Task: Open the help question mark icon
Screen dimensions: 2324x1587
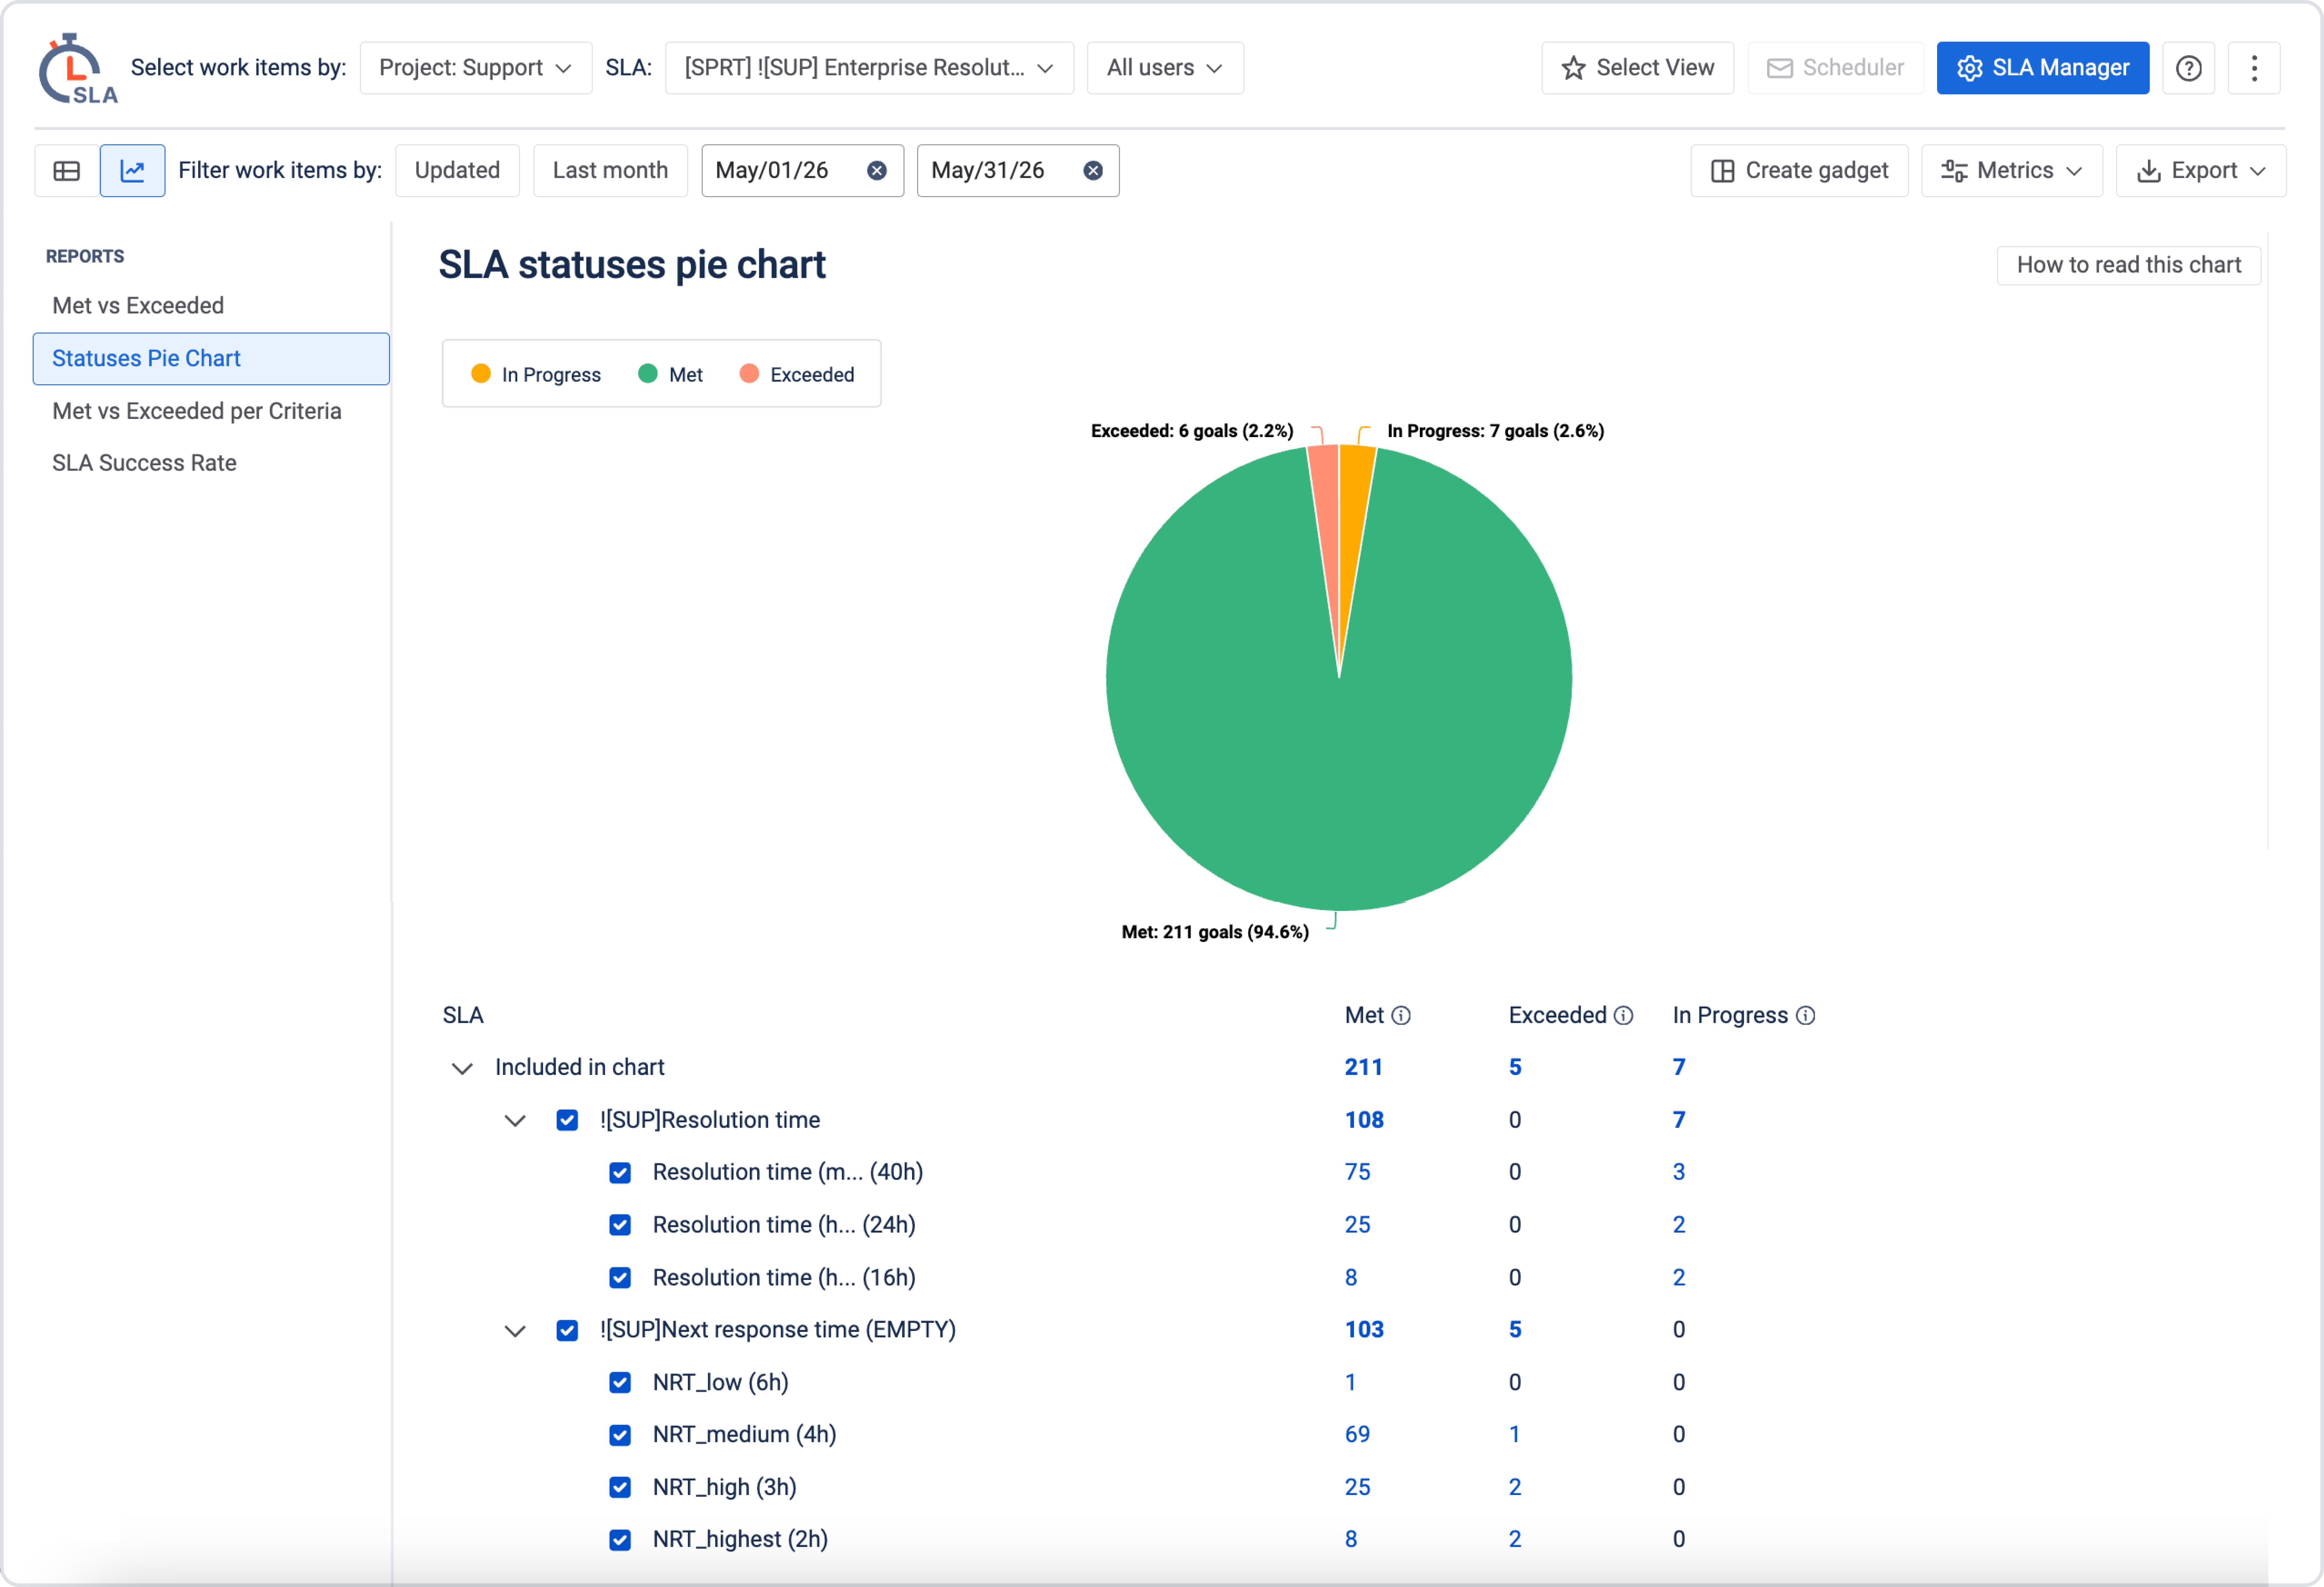Action: 2188,68
